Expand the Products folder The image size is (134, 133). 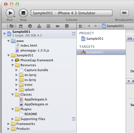[x=8, y=129]
